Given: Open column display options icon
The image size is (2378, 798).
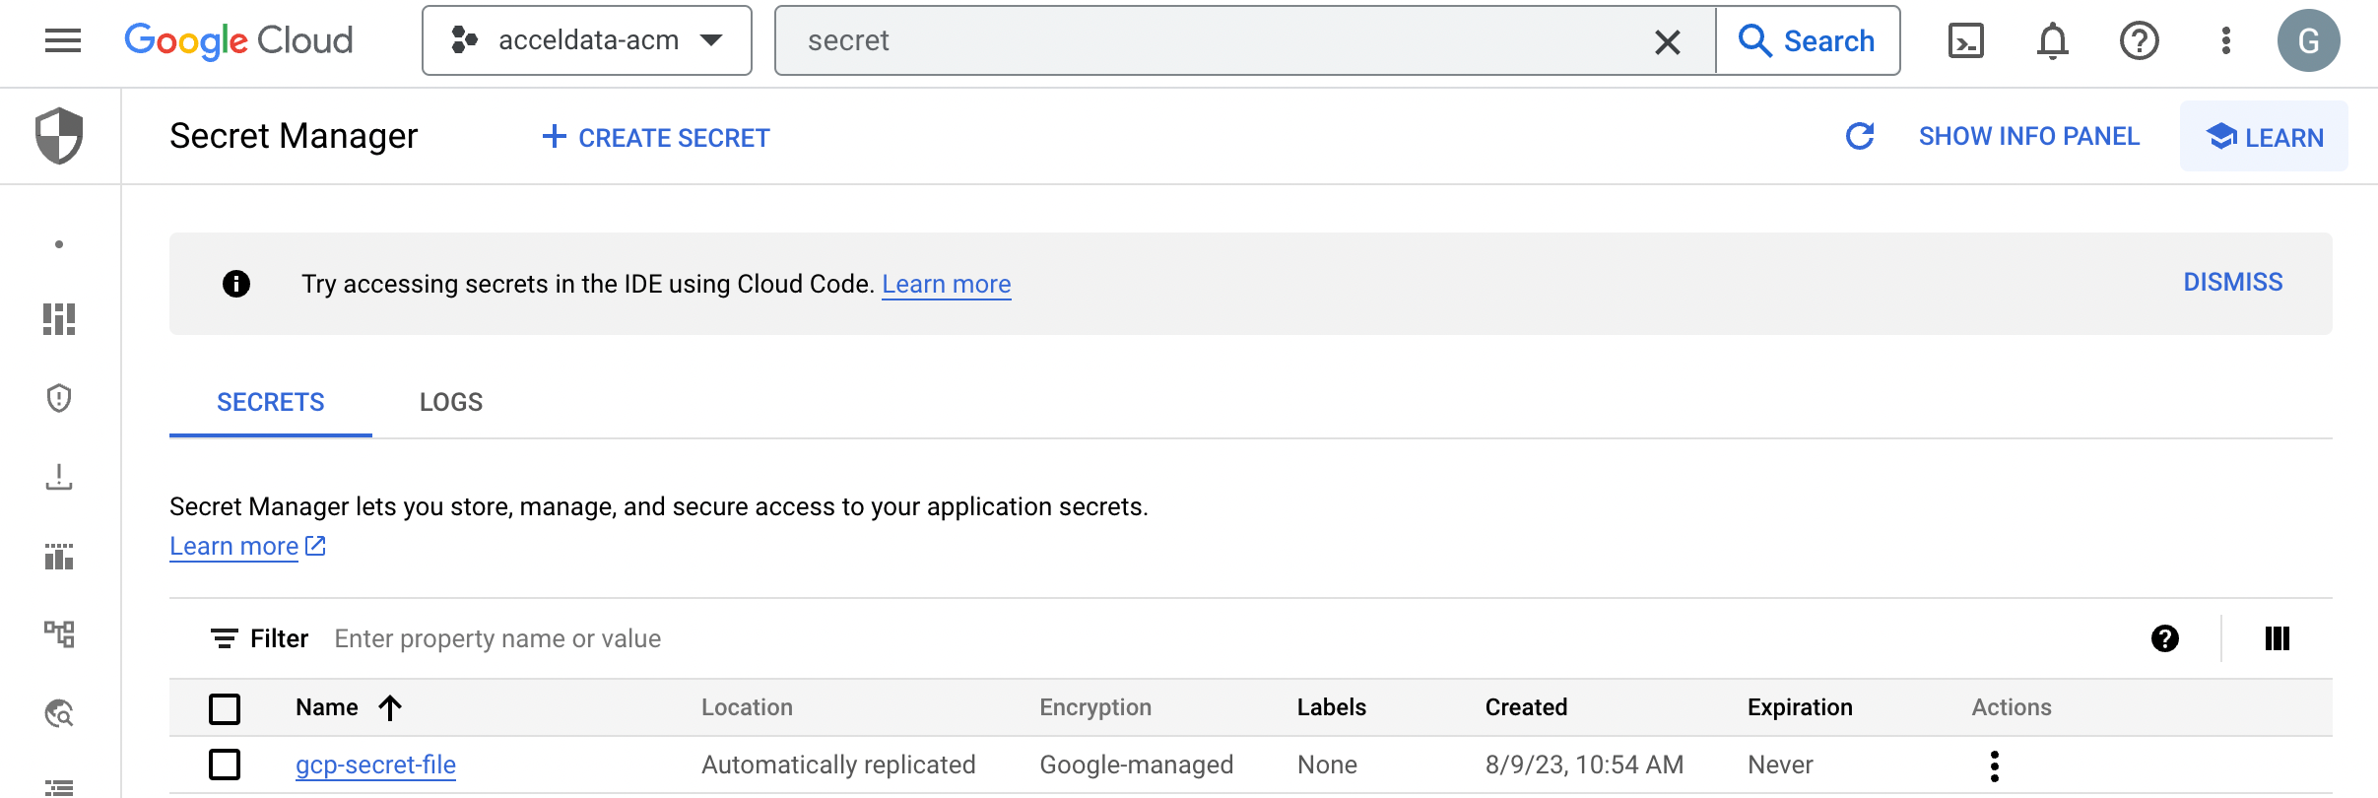Looking at the screenshot, I should (x=2277, y=638).
